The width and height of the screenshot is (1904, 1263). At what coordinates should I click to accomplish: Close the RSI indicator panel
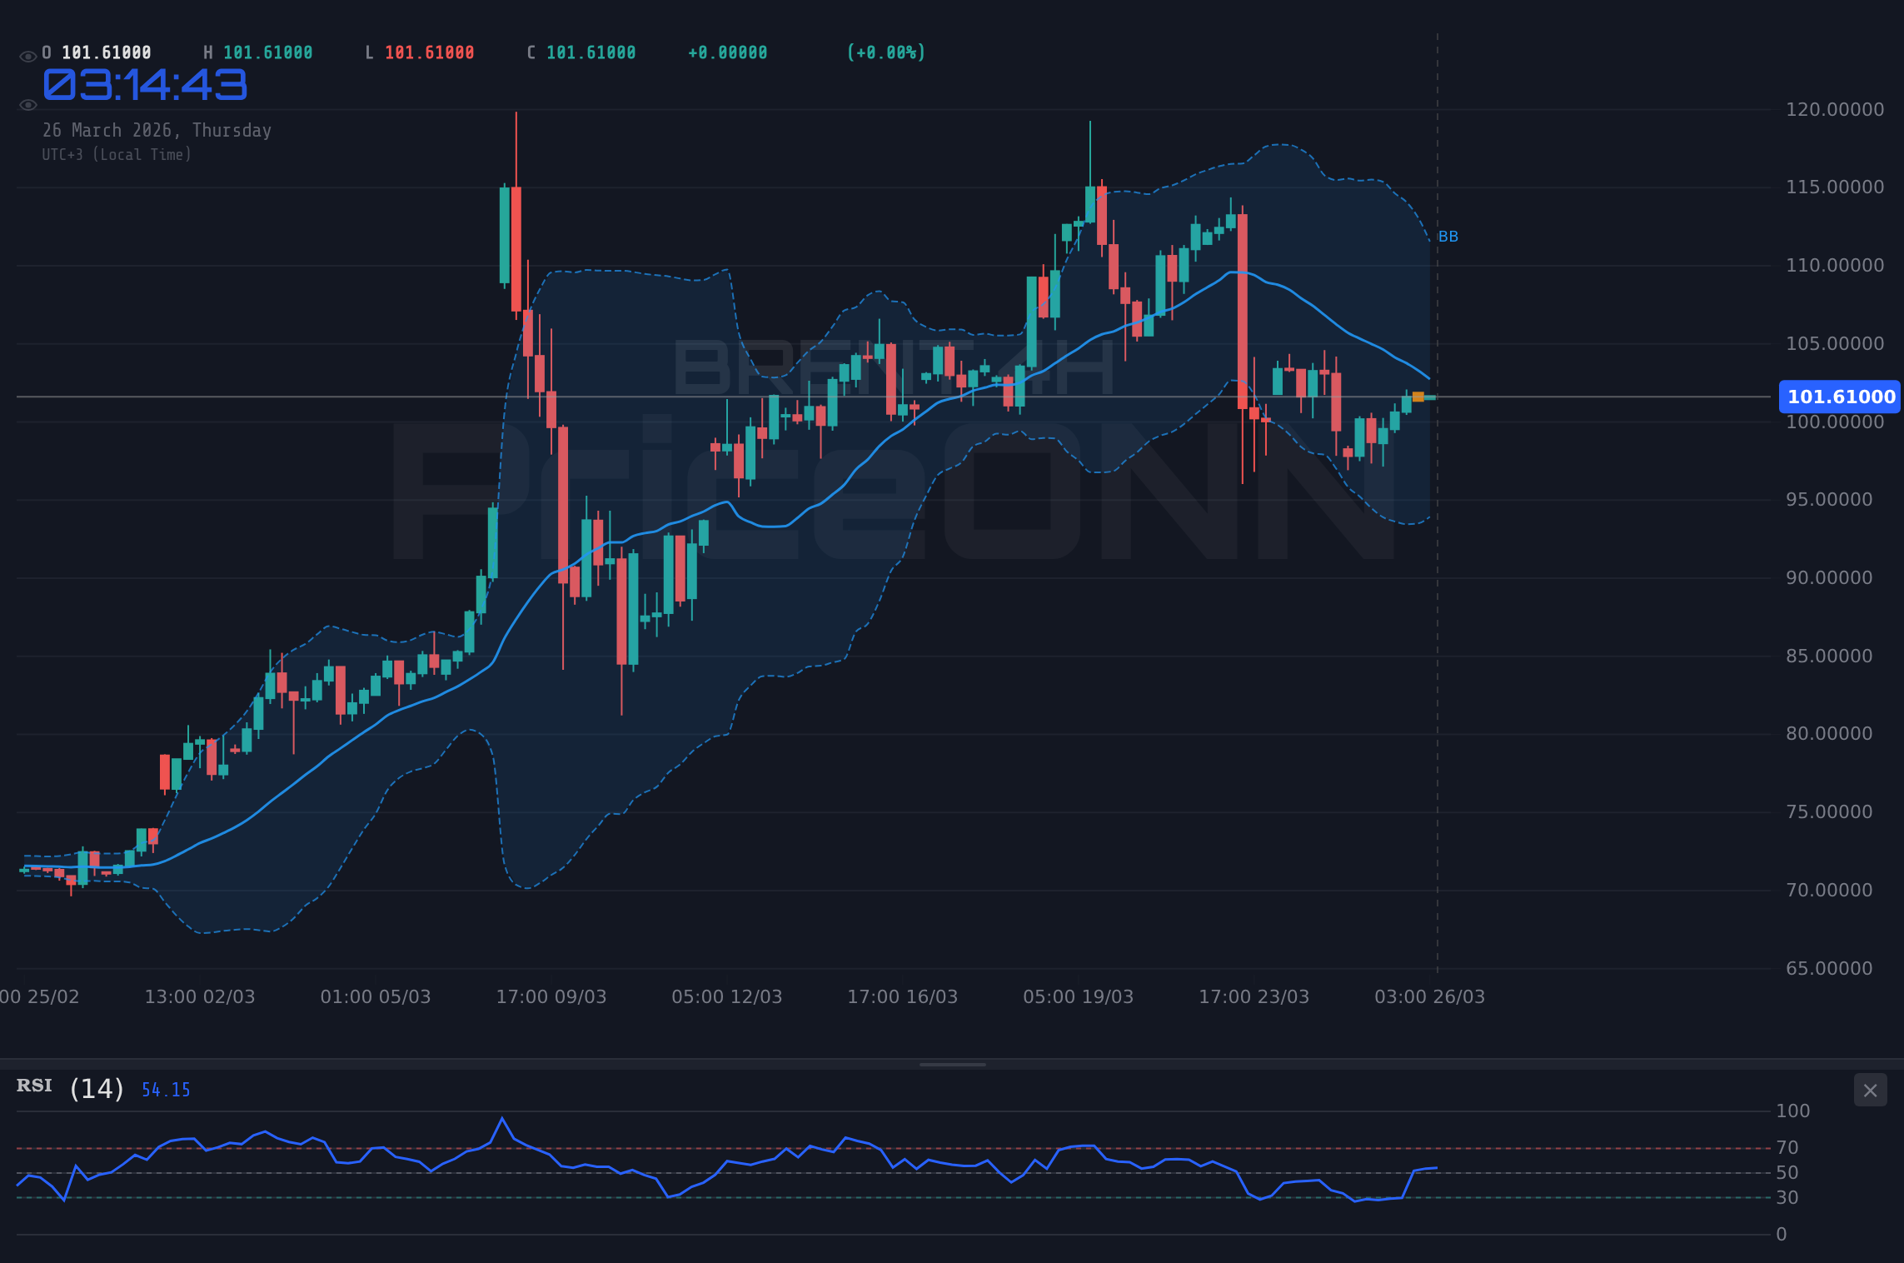[1869, 1091]
